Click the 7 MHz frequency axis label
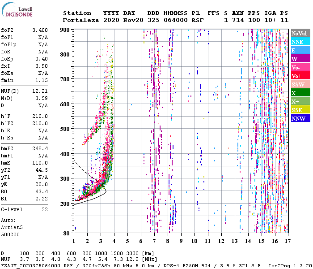The height and width of the screenshot is (269, 313). [x=154, y=241]
